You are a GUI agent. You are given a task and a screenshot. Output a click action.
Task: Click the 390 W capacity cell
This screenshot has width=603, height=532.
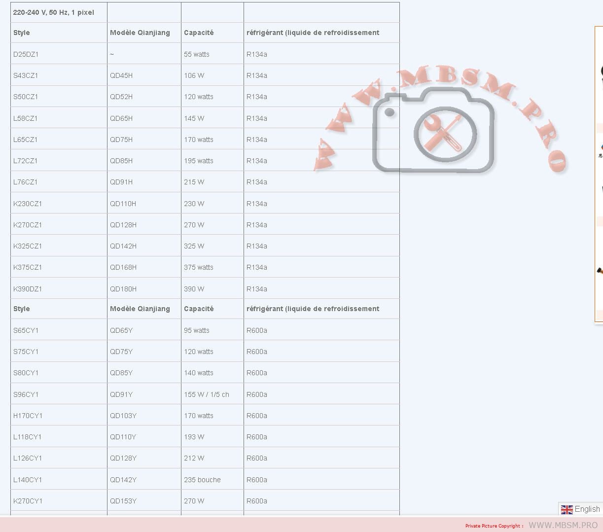click(x=194, y=289)
